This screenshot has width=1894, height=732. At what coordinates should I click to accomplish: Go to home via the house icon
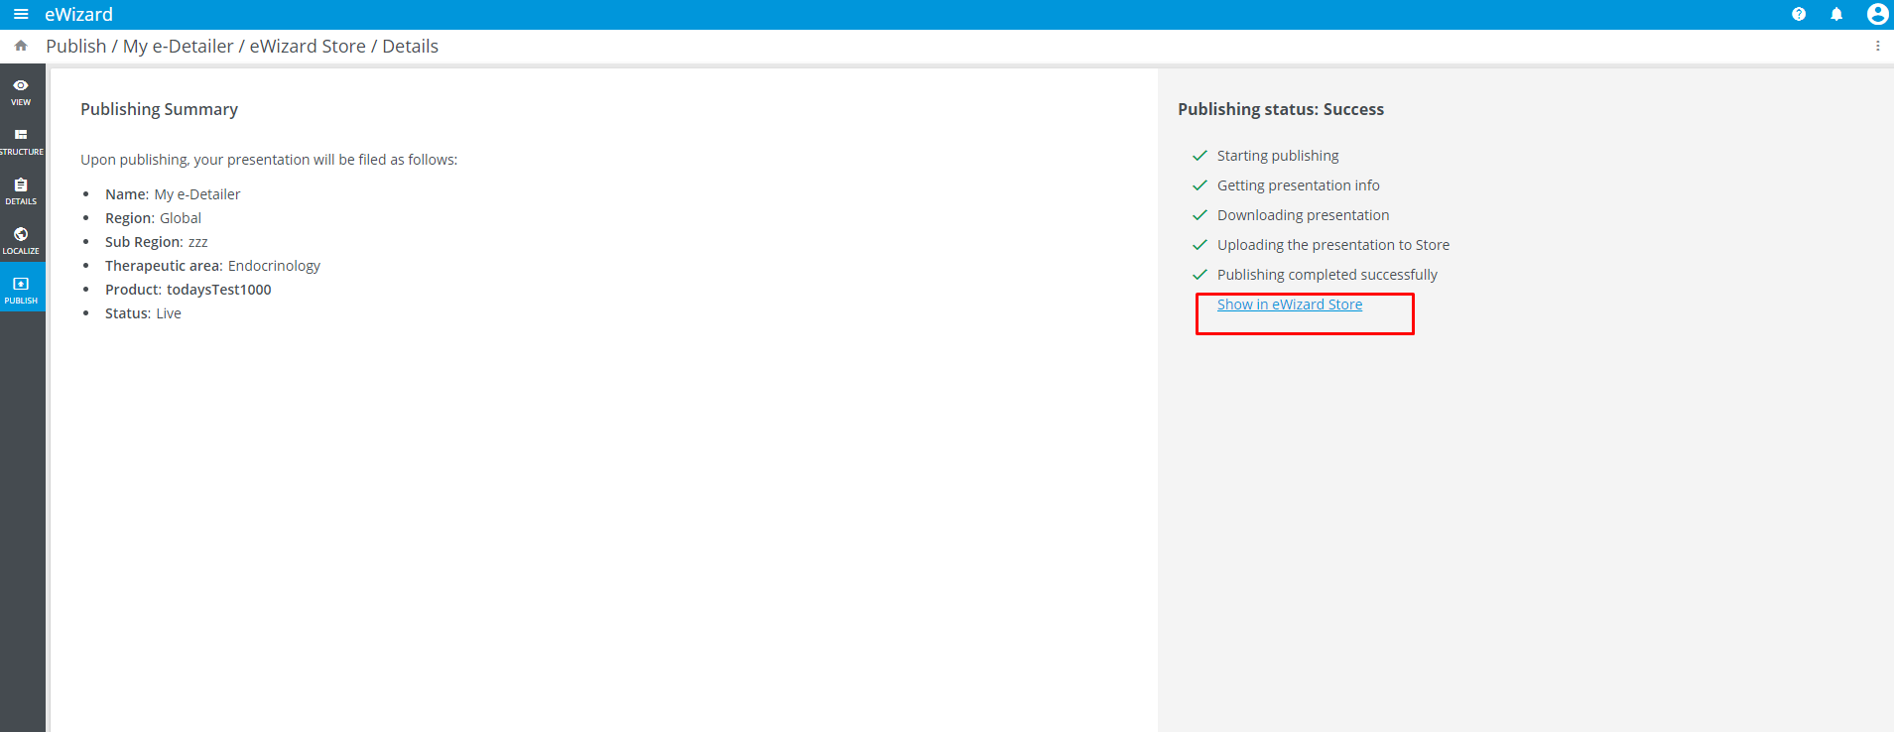(x=21, y=46)
